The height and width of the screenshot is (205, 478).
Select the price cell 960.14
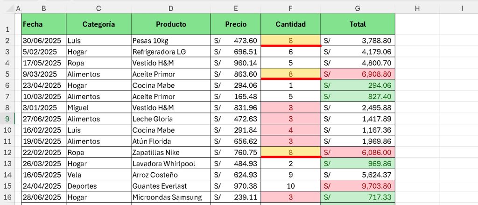[x=236, y=63]
